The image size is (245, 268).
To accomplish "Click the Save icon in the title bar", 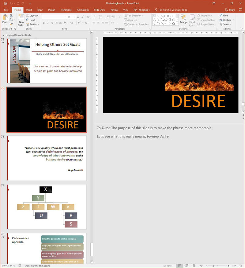I will 6,3.
